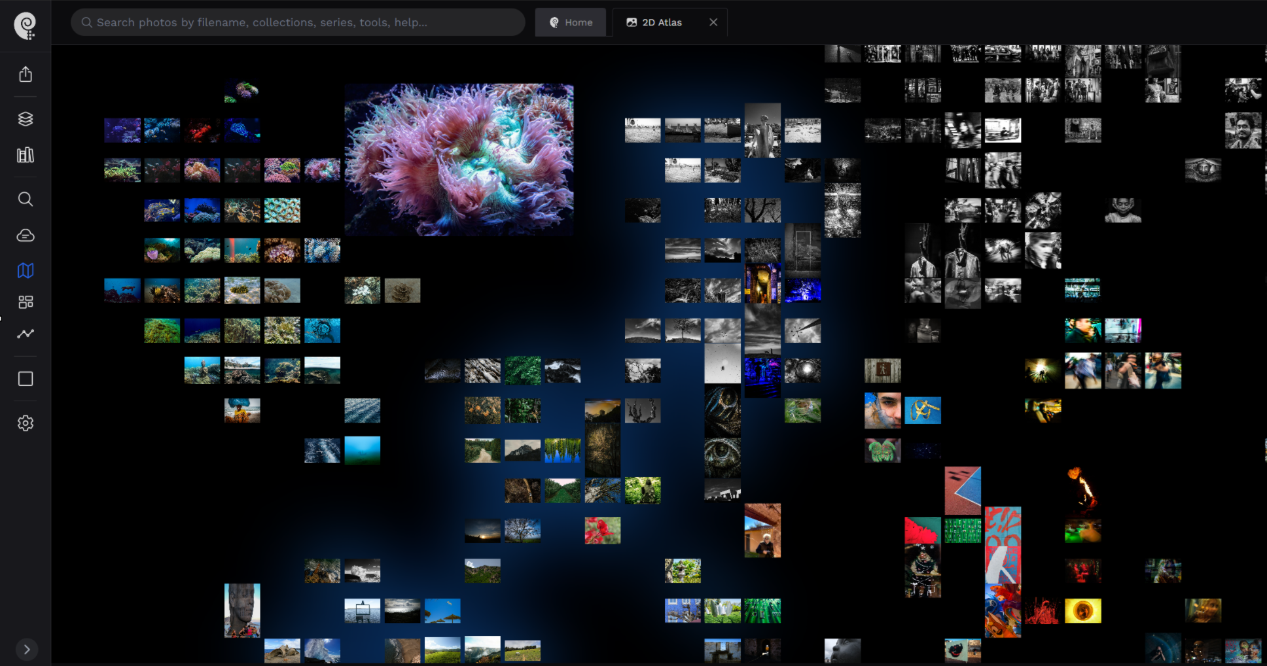This screenshot has height=666, width=1267.
Task: Open the face with blue paint thumbnail
Action: [x=882, y=411]
